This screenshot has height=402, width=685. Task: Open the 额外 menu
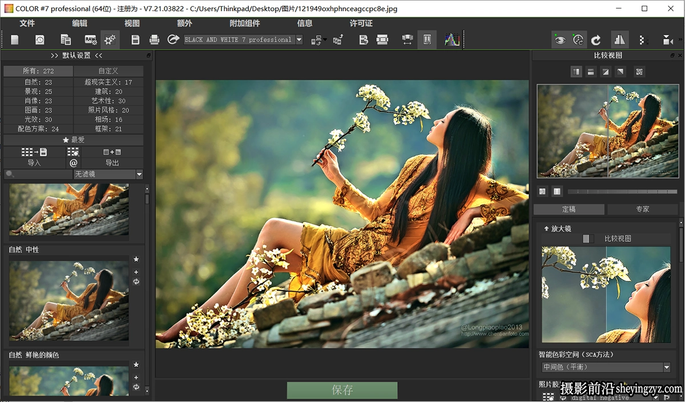[184, 23]
